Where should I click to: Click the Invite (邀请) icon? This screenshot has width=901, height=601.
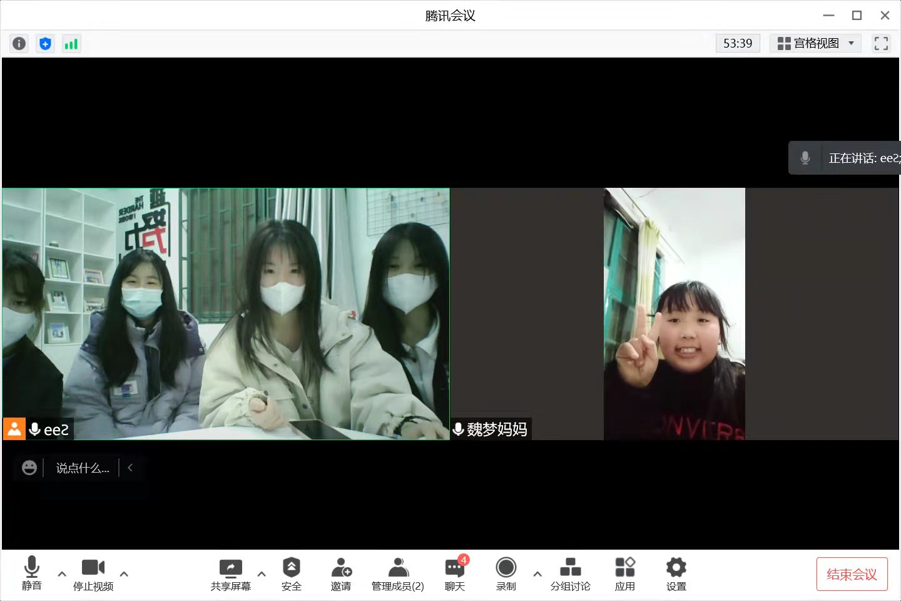point(341,573)
